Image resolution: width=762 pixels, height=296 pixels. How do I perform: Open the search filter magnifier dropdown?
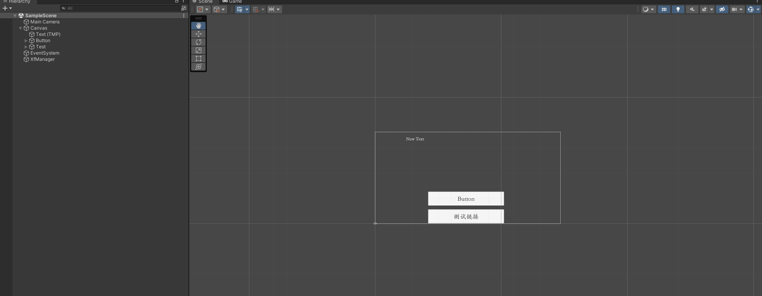pyautogui.click(x=64, y=8)
